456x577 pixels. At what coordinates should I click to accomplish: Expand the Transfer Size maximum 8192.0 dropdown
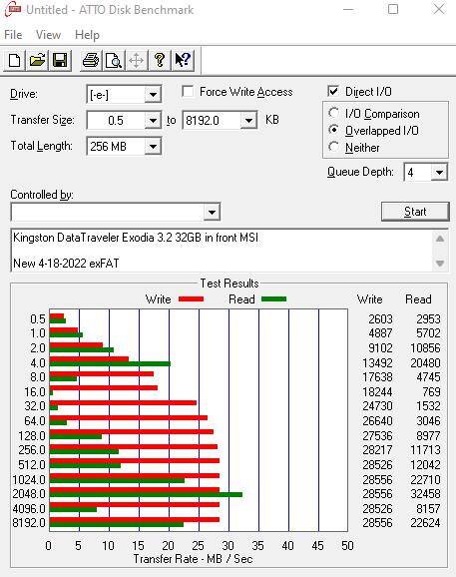click(248, 121)
